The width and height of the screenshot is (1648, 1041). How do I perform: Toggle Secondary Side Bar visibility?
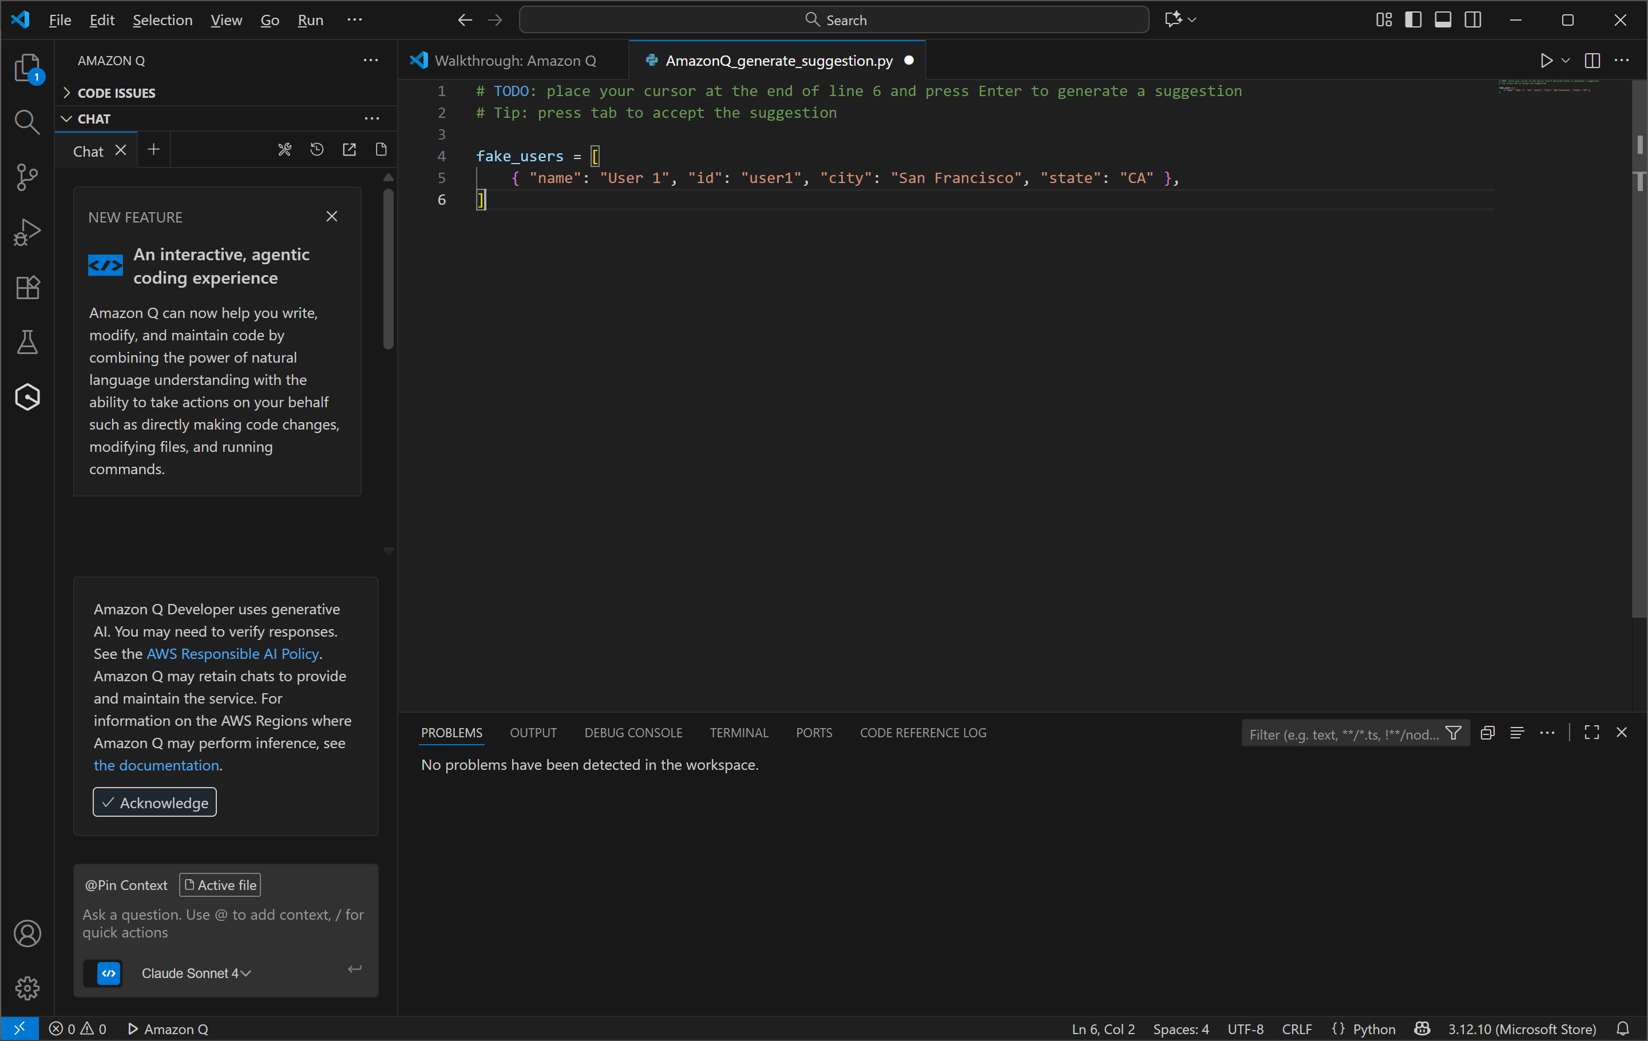coord(1473,20)
